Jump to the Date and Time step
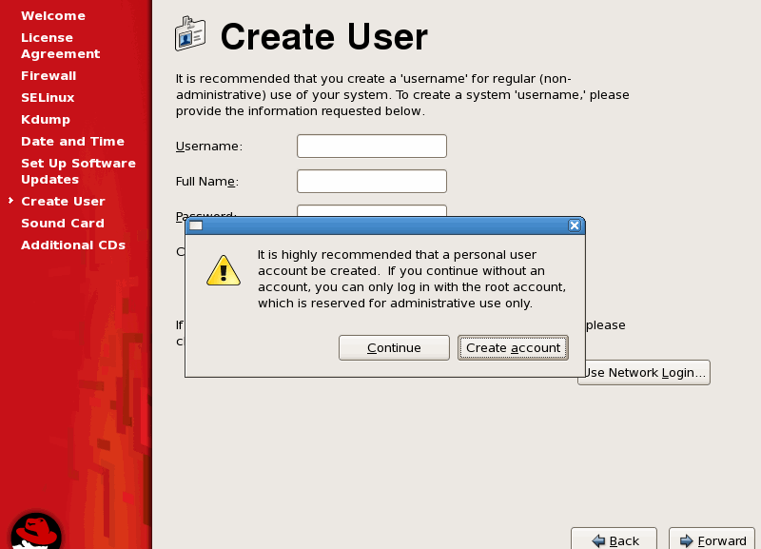761x549 pixels. pyautogui.click(x=72, y=142)
